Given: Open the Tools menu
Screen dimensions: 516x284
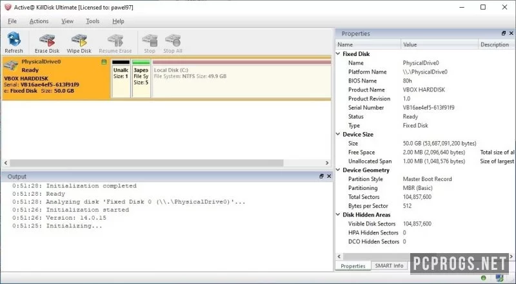Looking at the screenshot, I should [x=92, y=21].
